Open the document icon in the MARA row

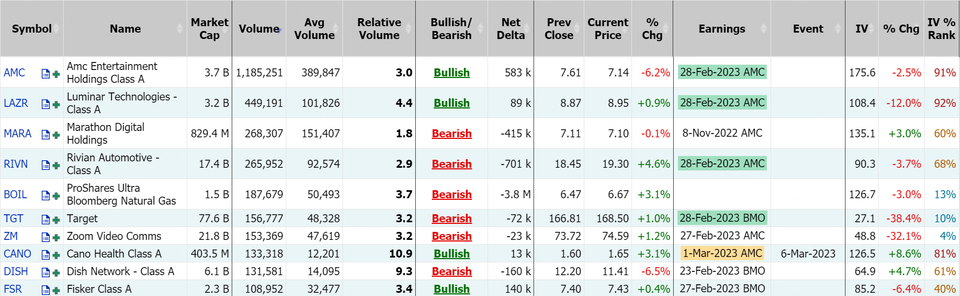coord(45,135)
